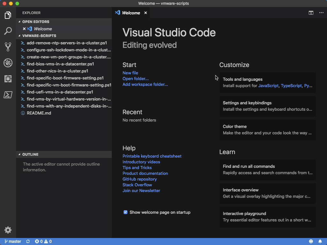Click the synchronize changes icon

(x=28, y=241)
